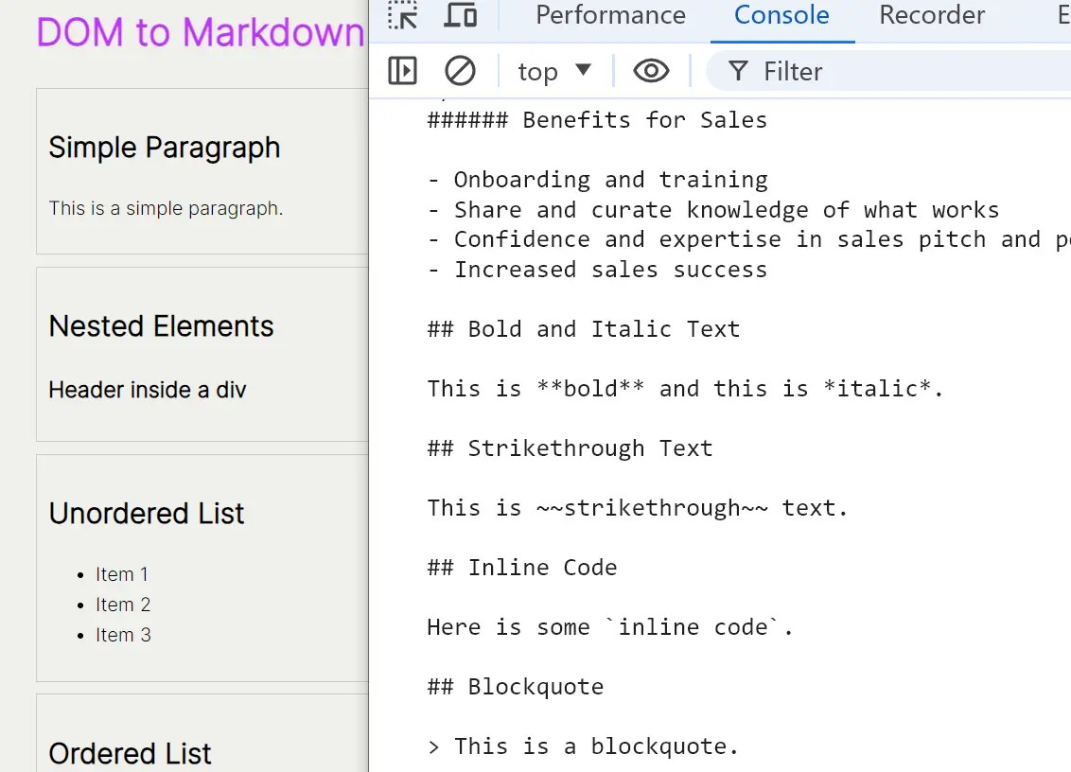Activate the inspect element picker icon
This screenshot has width=1071, height=772.
[x=402, y=15]
